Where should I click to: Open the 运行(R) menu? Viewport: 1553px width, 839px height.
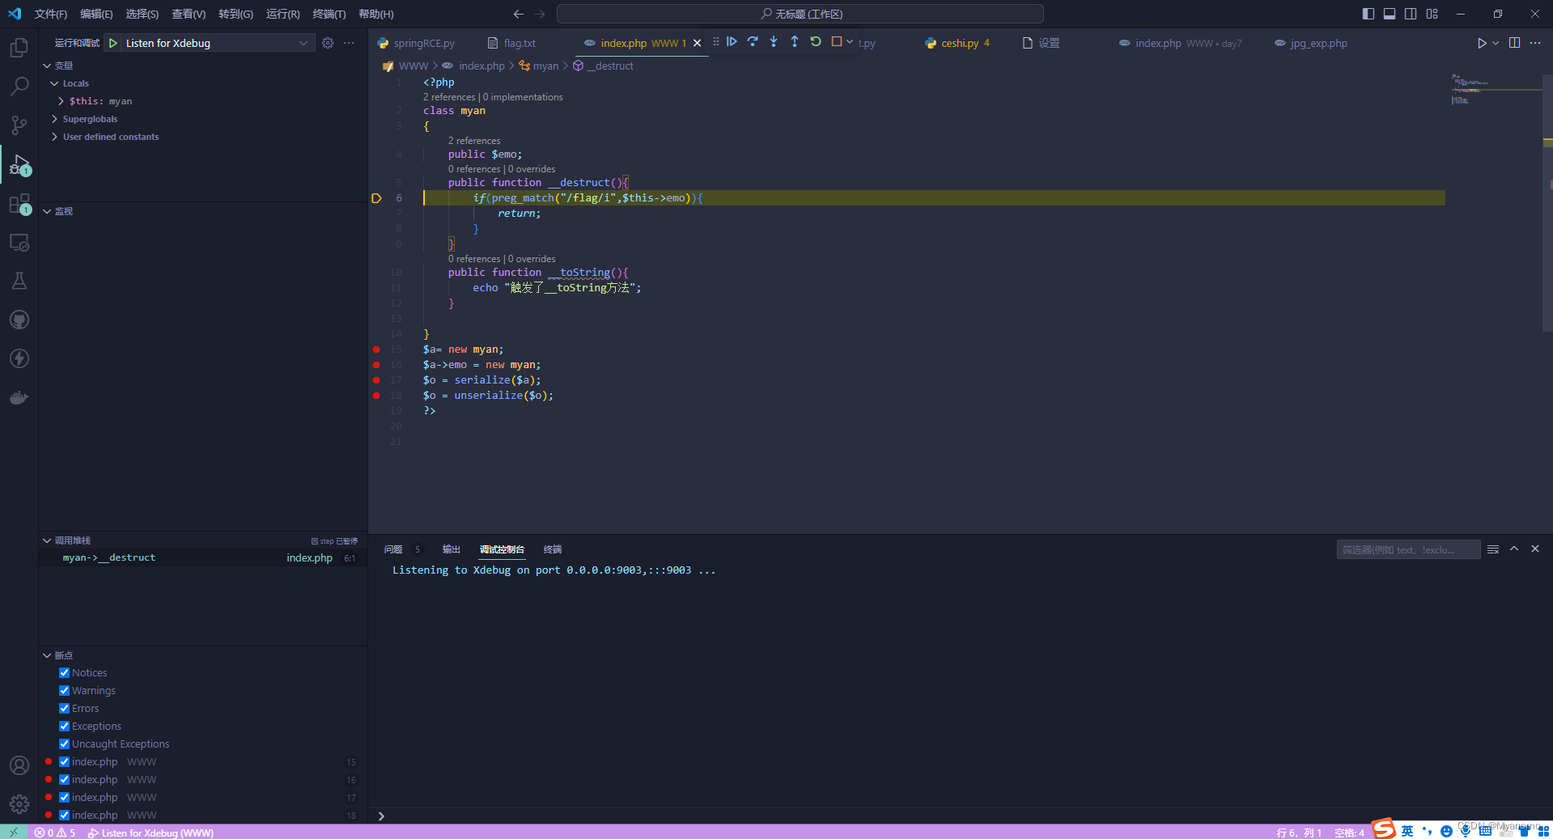282,14
